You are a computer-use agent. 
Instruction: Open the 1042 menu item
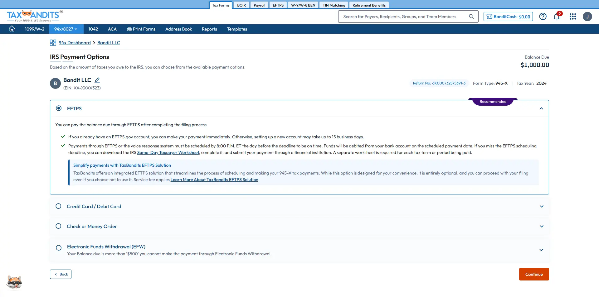pos(93,29)
